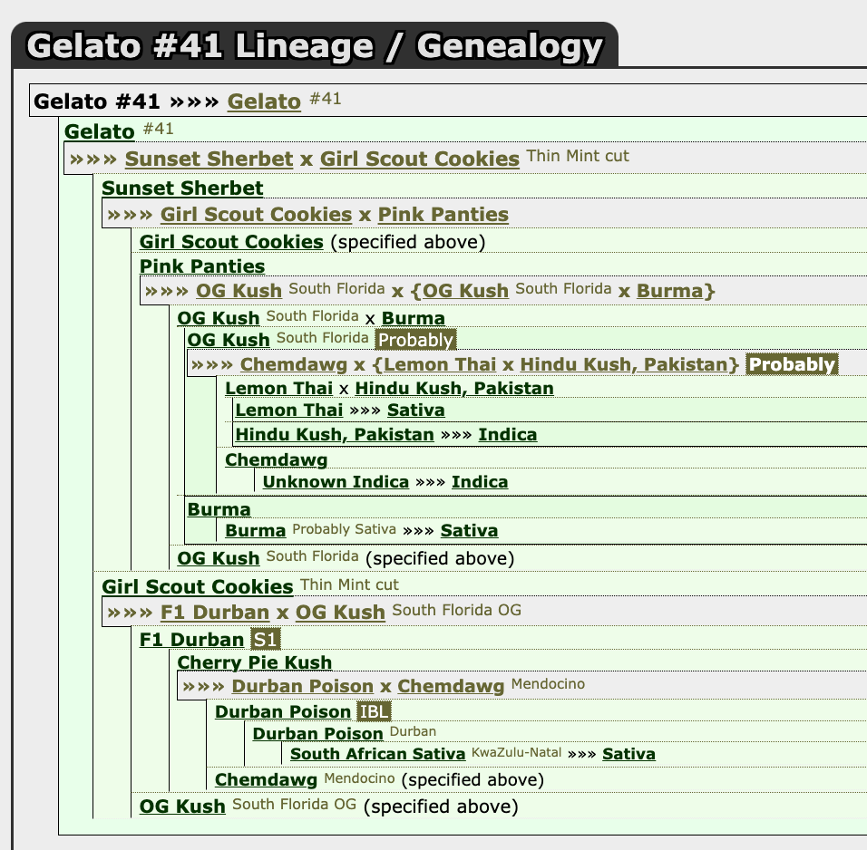Select the Chemdawg tree heading under OG Kush
The image size is (867, 850).
[x=276, y=459]
